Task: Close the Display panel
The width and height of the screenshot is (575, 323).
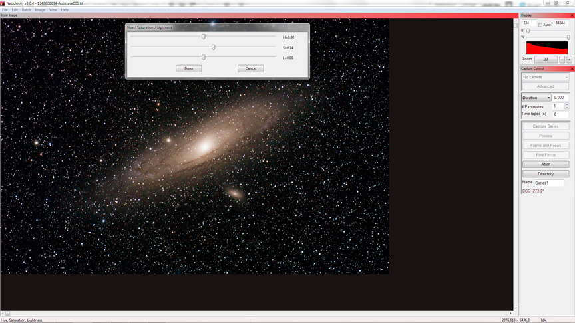Action: (x=572, y=15)
